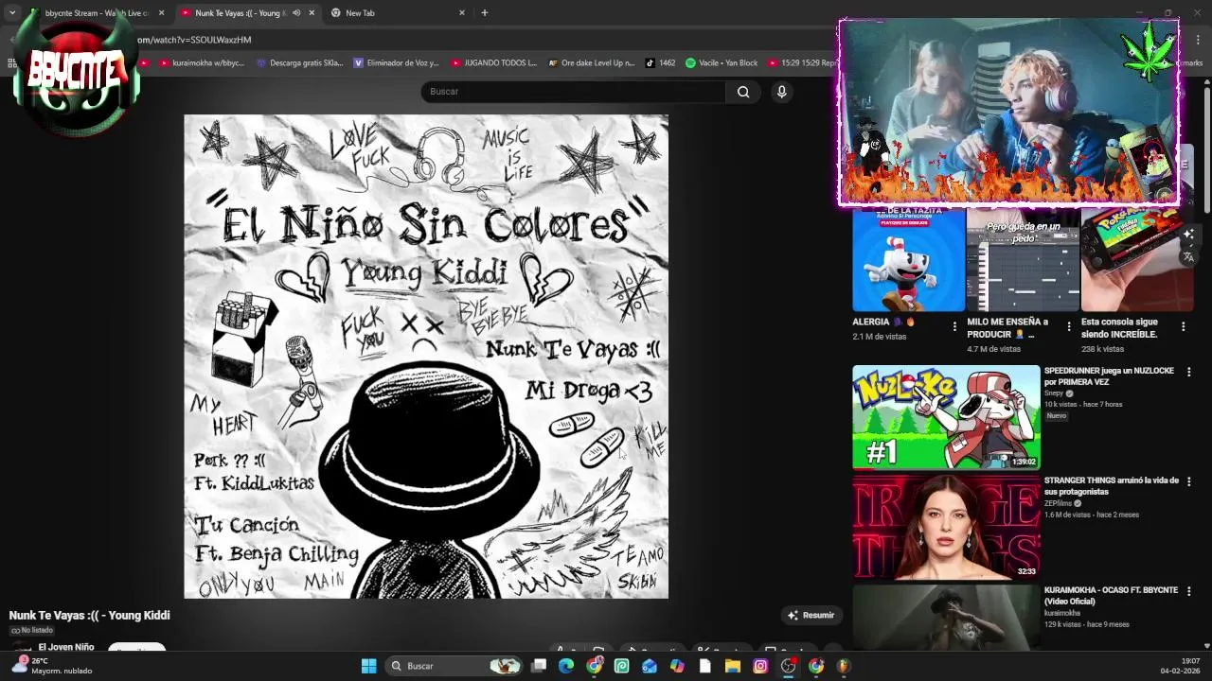Open PicsArt app on the taskbar
Viewport: 1212px width, 681px height.
621,666
